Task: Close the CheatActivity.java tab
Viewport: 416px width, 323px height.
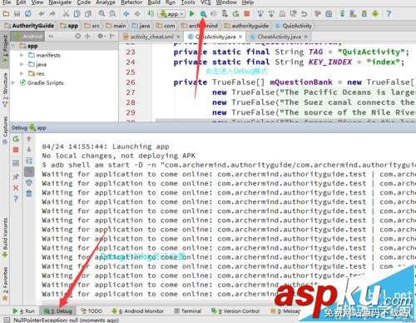Action: click(305, 37)
